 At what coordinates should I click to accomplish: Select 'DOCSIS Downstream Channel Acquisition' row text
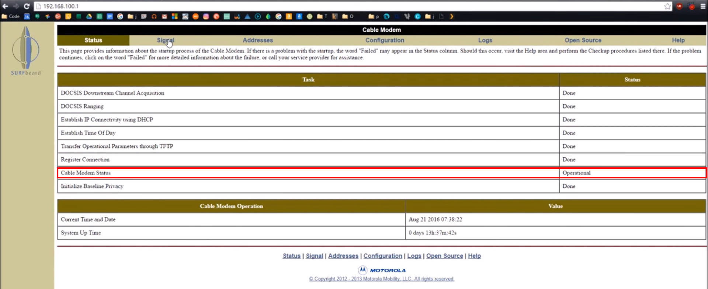point(112,93)
